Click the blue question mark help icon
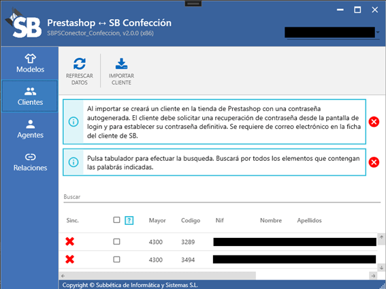386x289 pixels. pos(129,220)
